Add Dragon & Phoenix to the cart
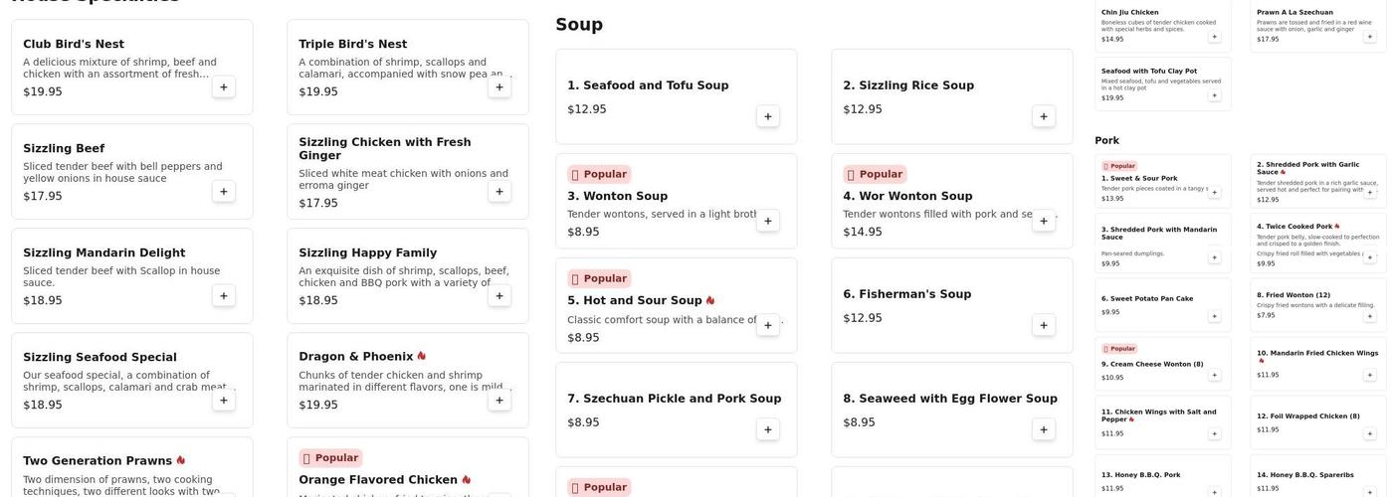This screenshot has height=497, width=1393. [x=499, y=400]
